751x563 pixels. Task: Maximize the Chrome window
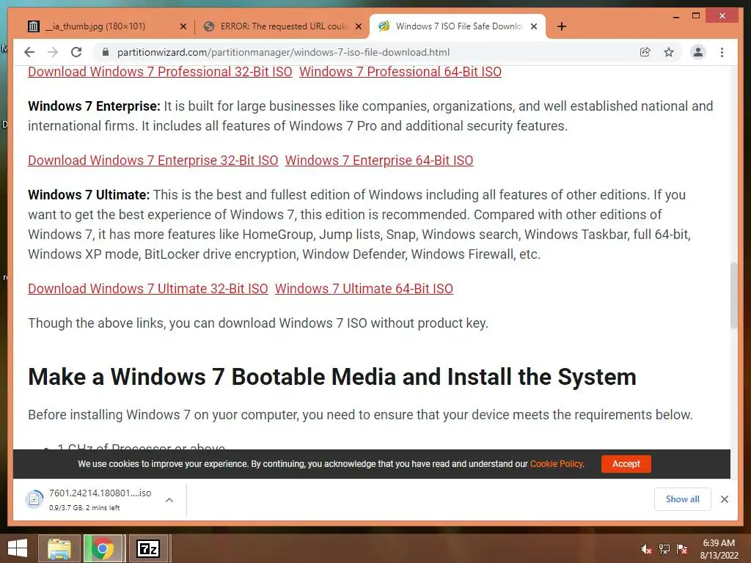click(696, 16)
